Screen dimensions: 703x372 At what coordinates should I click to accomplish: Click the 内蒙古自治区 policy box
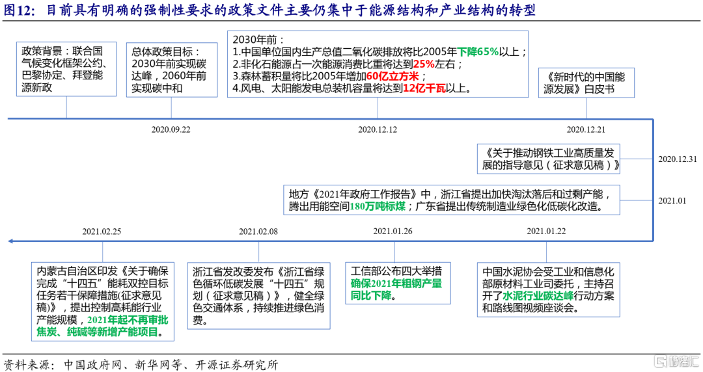coord(103,301)
